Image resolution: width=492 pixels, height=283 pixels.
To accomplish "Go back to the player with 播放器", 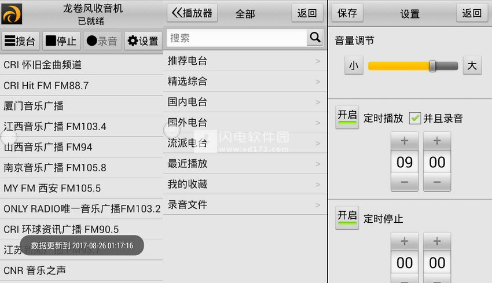I will click(x=192, y=13).
